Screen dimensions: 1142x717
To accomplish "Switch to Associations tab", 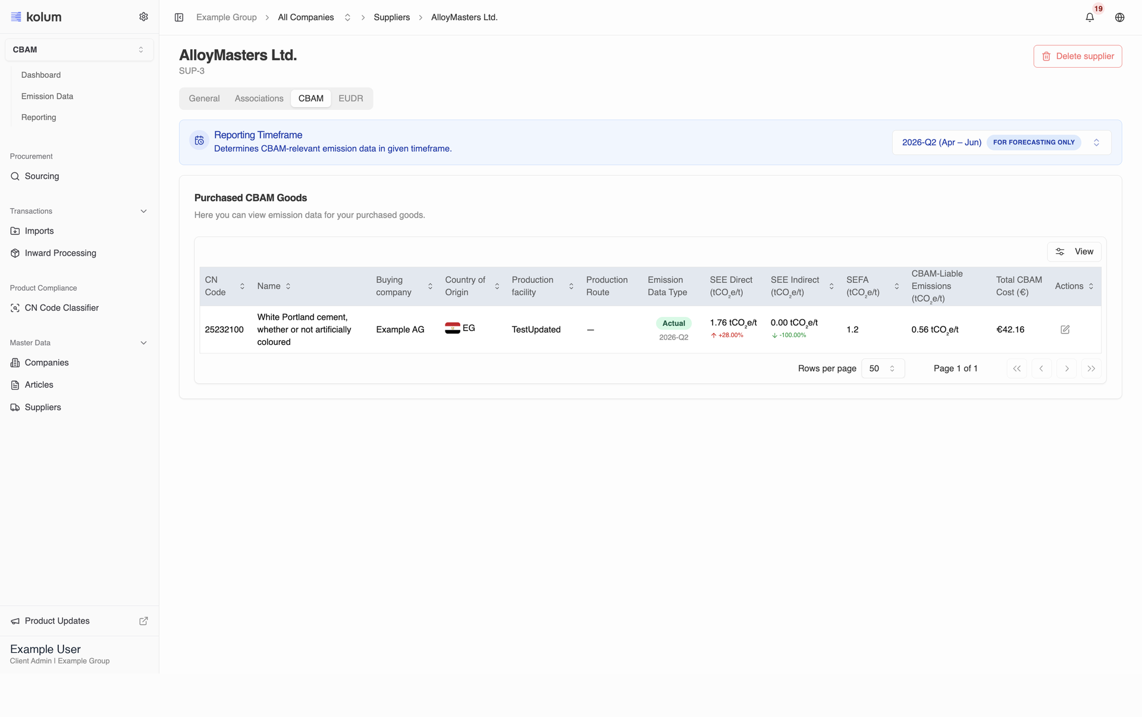I will pos(259,98).
